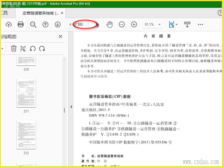
Task: Close the page thumbnails panel
Action: pyautogui.click(x=60, y=36)
